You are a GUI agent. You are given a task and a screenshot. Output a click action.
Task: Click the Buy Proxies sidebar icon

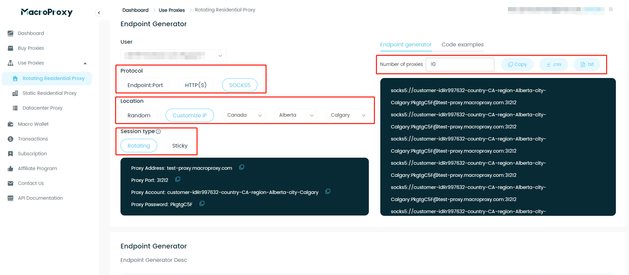coord(10,48)
